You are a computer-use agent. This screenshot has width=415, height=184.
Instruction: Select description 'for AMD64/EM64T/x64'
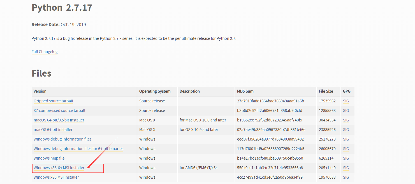(x=199, y=168)
